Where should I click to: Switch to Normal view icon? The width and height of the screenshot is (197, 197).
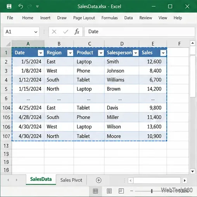pos(95,191)
